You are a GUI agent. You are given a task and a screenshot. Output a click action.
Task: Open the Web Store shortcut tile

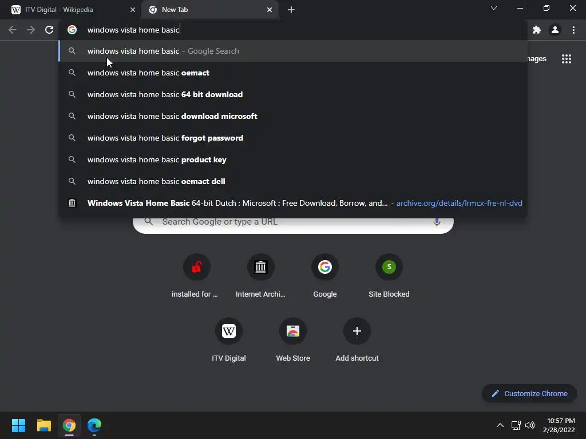click(x=292, y=340)
